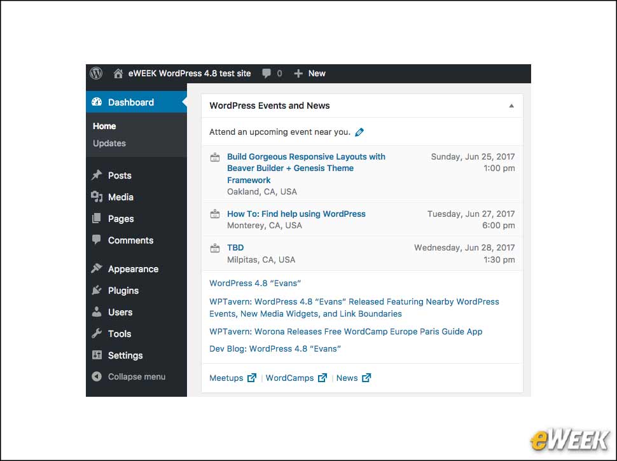Click the Comments bubble icon in sidebar
The height and width of the screenshot is (461, 617).
point(97,240)
